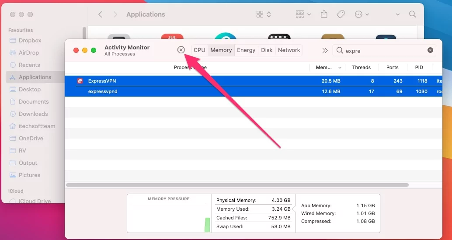
Task: Open Dropbox in the Finder sidebar
Action: pyautogui.click(x=30, y=41)
